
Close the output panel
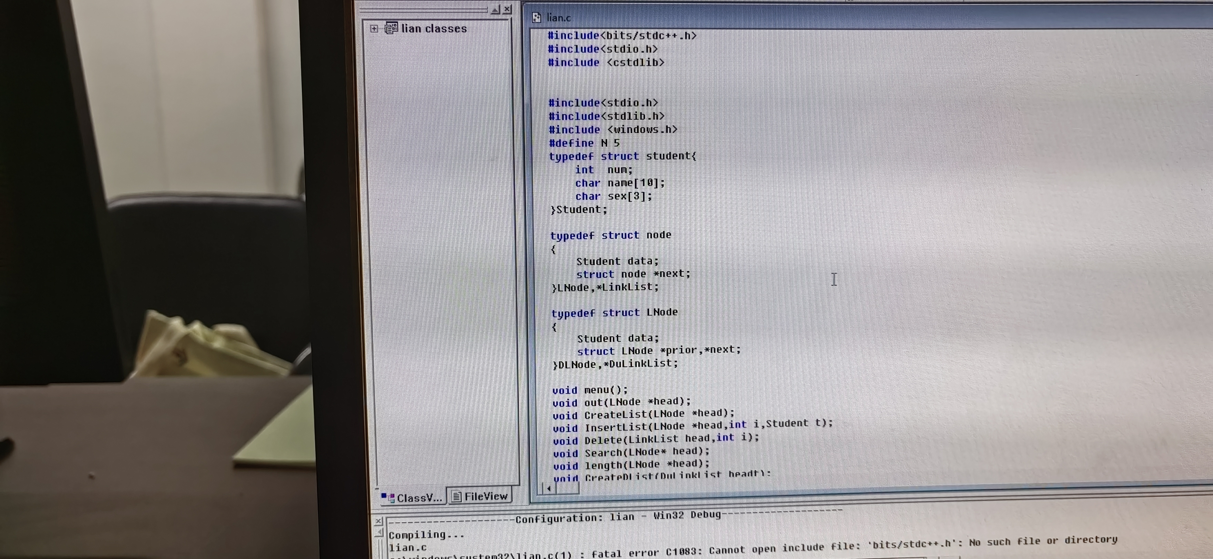point(378,521)
